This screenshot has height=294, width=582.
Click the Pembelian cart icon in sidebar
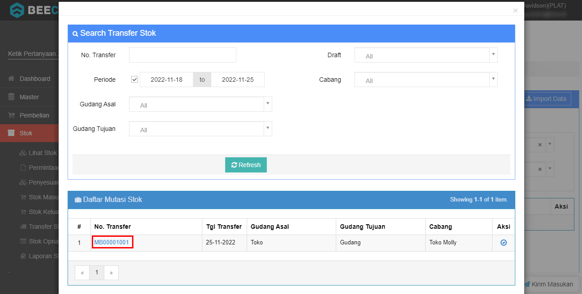click(12, 115)
